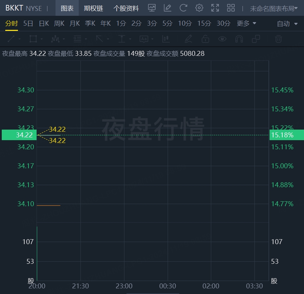Select the 年K timeframe
The image size is (304, 294).
click(105, 24)
